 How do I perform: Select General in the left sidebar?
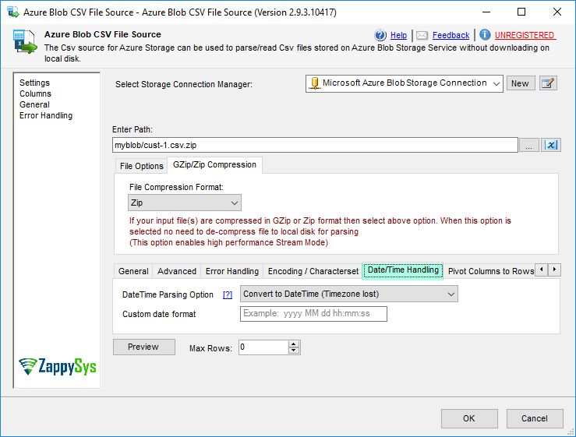pyautogui.click(x=34, y=104)
